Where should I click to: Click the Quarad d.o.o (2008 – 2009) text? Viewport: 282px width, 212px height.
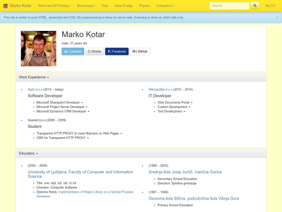pyautogui.click(x=47, y=120)
